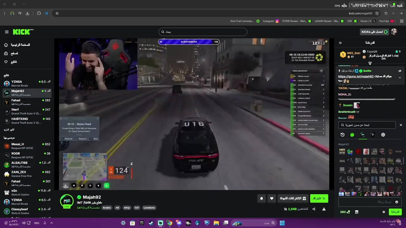
Task: Open the Home / X bookmark
Action: [368, 21]
